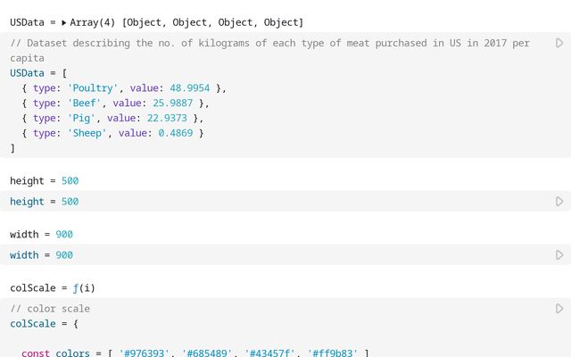
Task: Run the width code cell
Action: coord(559,255)
